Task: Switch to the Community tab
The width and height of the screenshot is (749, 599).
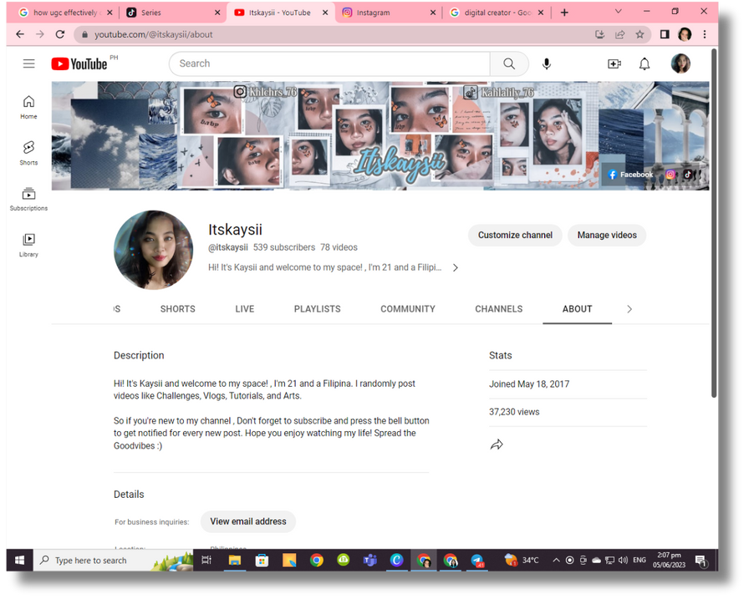Action: (408, 309)
